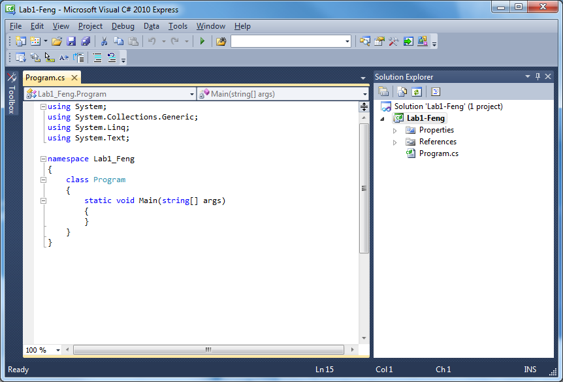Close the Solution Explorer panel

click(548, 76)
